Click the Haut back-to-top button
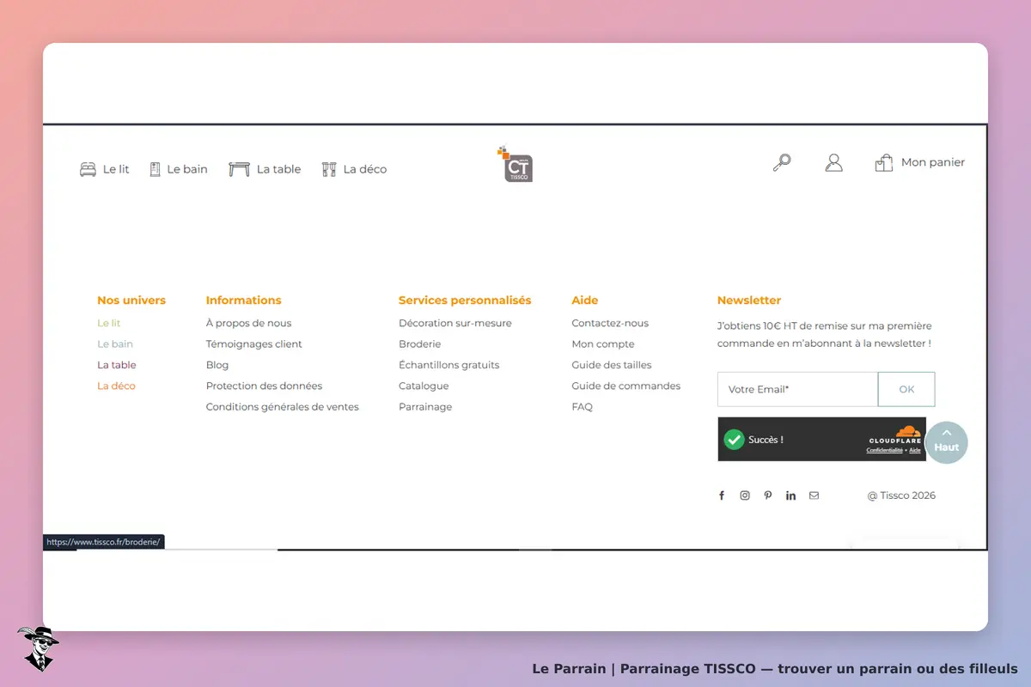The height and width of the screenshot is (687, 1031). click(947, 442)
